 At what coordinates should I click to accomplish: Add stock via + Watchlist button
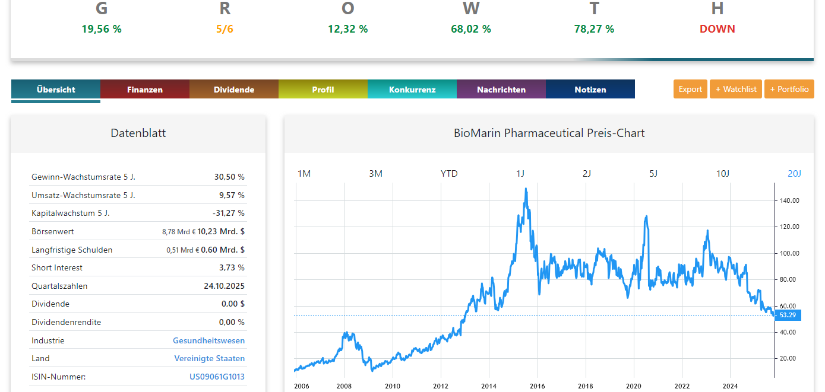pyautogui.click(x=736, y=89)
